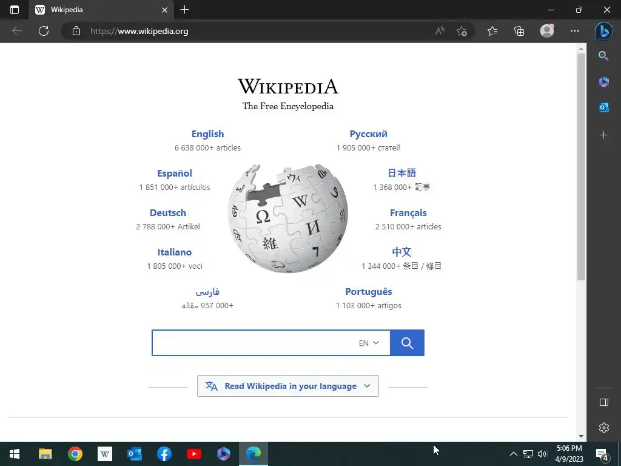Open Microsoft 365 sidebar icon
Image resolution: width=621 pixels, height=466 pixels.
click(x=603, y=82)
